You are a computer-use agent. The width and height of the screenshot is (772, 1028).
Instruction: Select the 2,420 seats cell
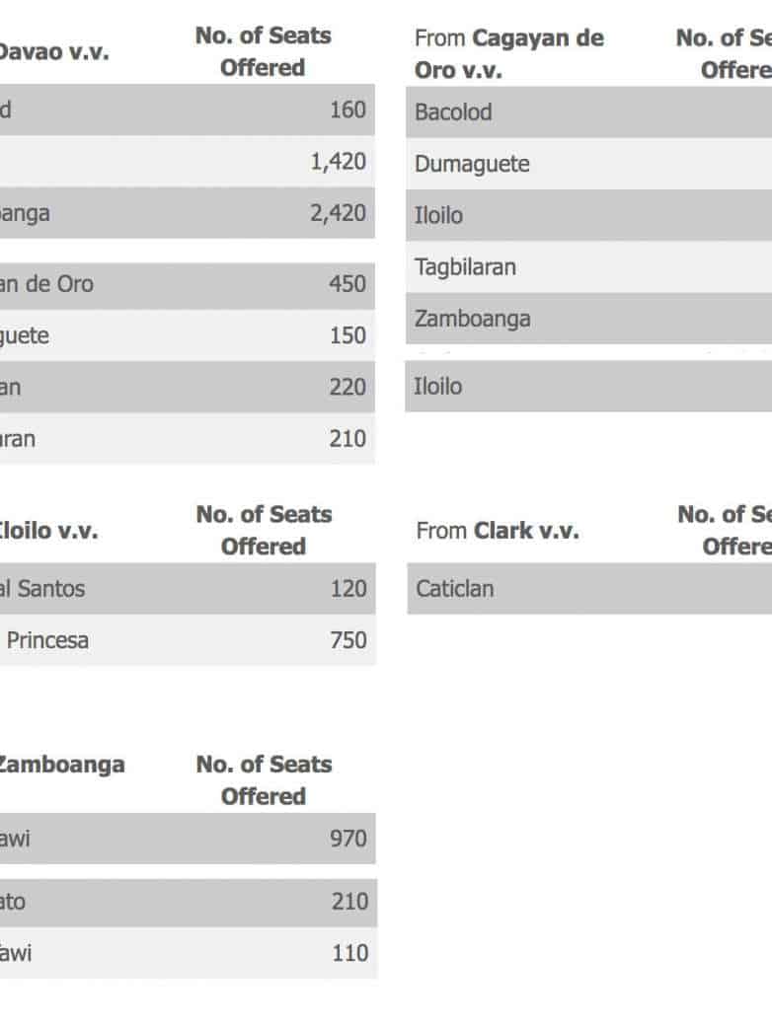point(338,213)
